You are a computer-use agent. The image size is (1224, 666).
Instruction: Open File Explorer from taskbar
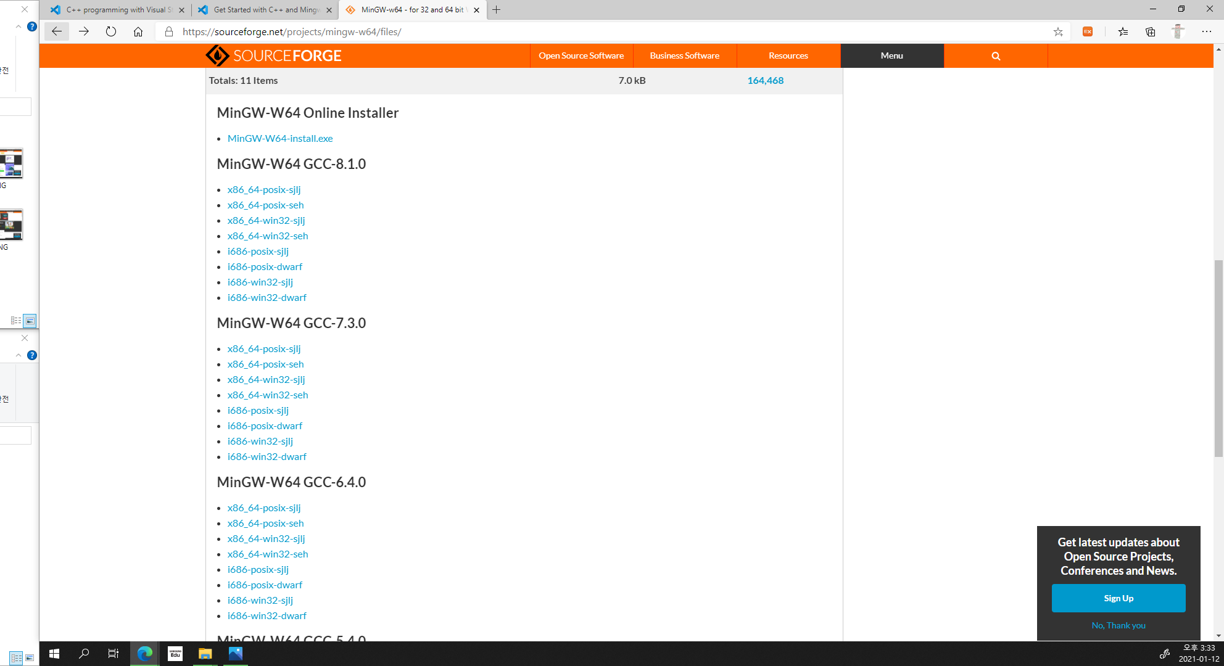pyautogui.click(x=205, y=654)
